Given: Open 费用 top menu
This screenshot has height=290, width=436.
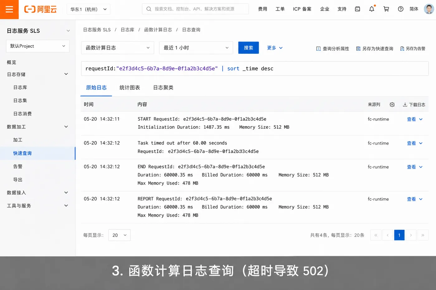Looking at the screenshot, I should pyautogui.click(x=263, y=9).
